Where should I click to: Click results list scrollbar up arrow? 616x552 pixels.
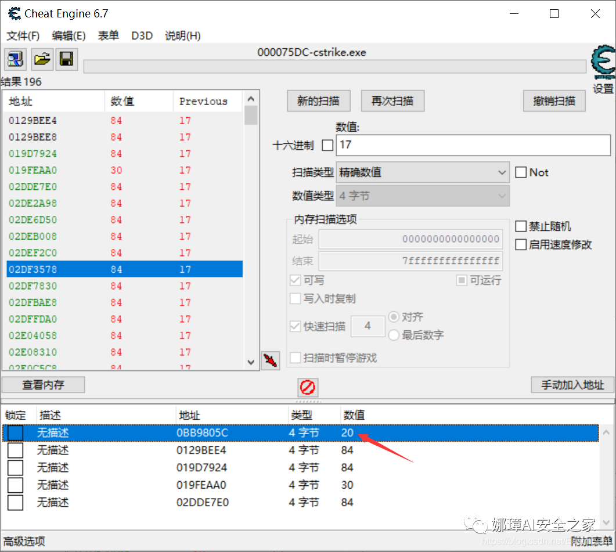[251, 99]
